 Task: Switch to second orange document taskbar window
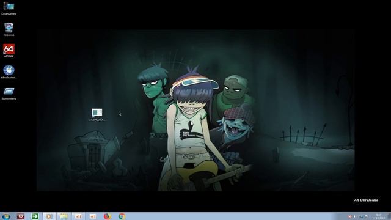pyautogui.click(x=93, y=216)
